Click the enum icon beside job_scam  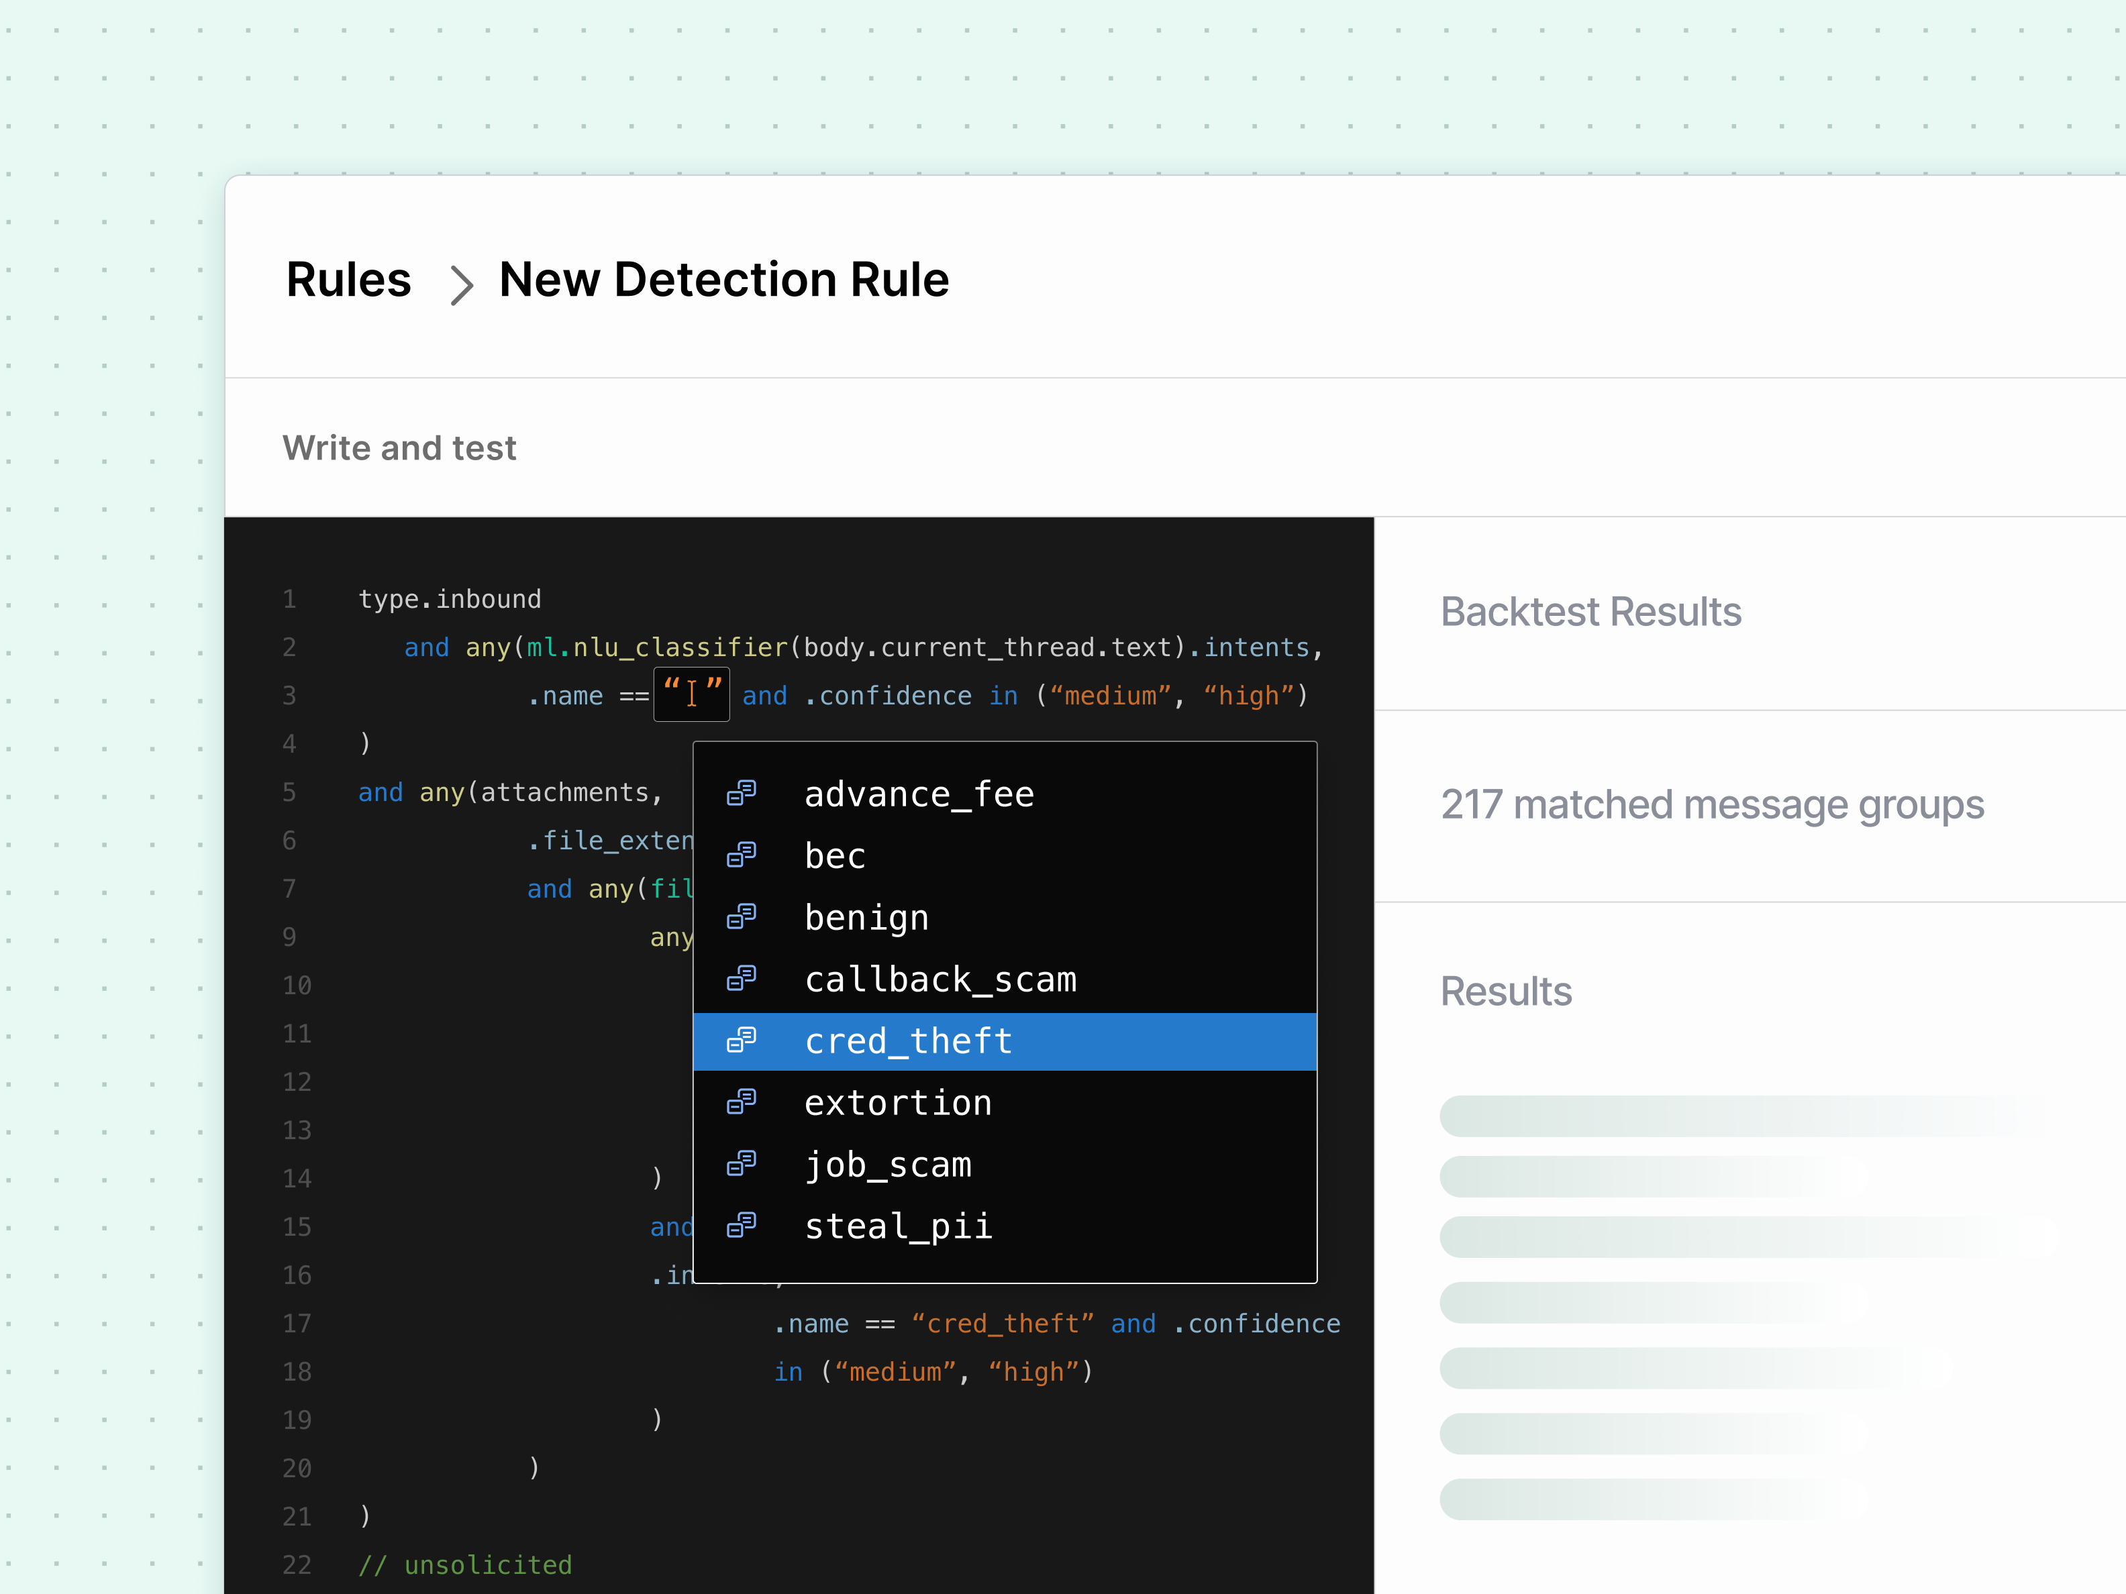pos(741,1163)
